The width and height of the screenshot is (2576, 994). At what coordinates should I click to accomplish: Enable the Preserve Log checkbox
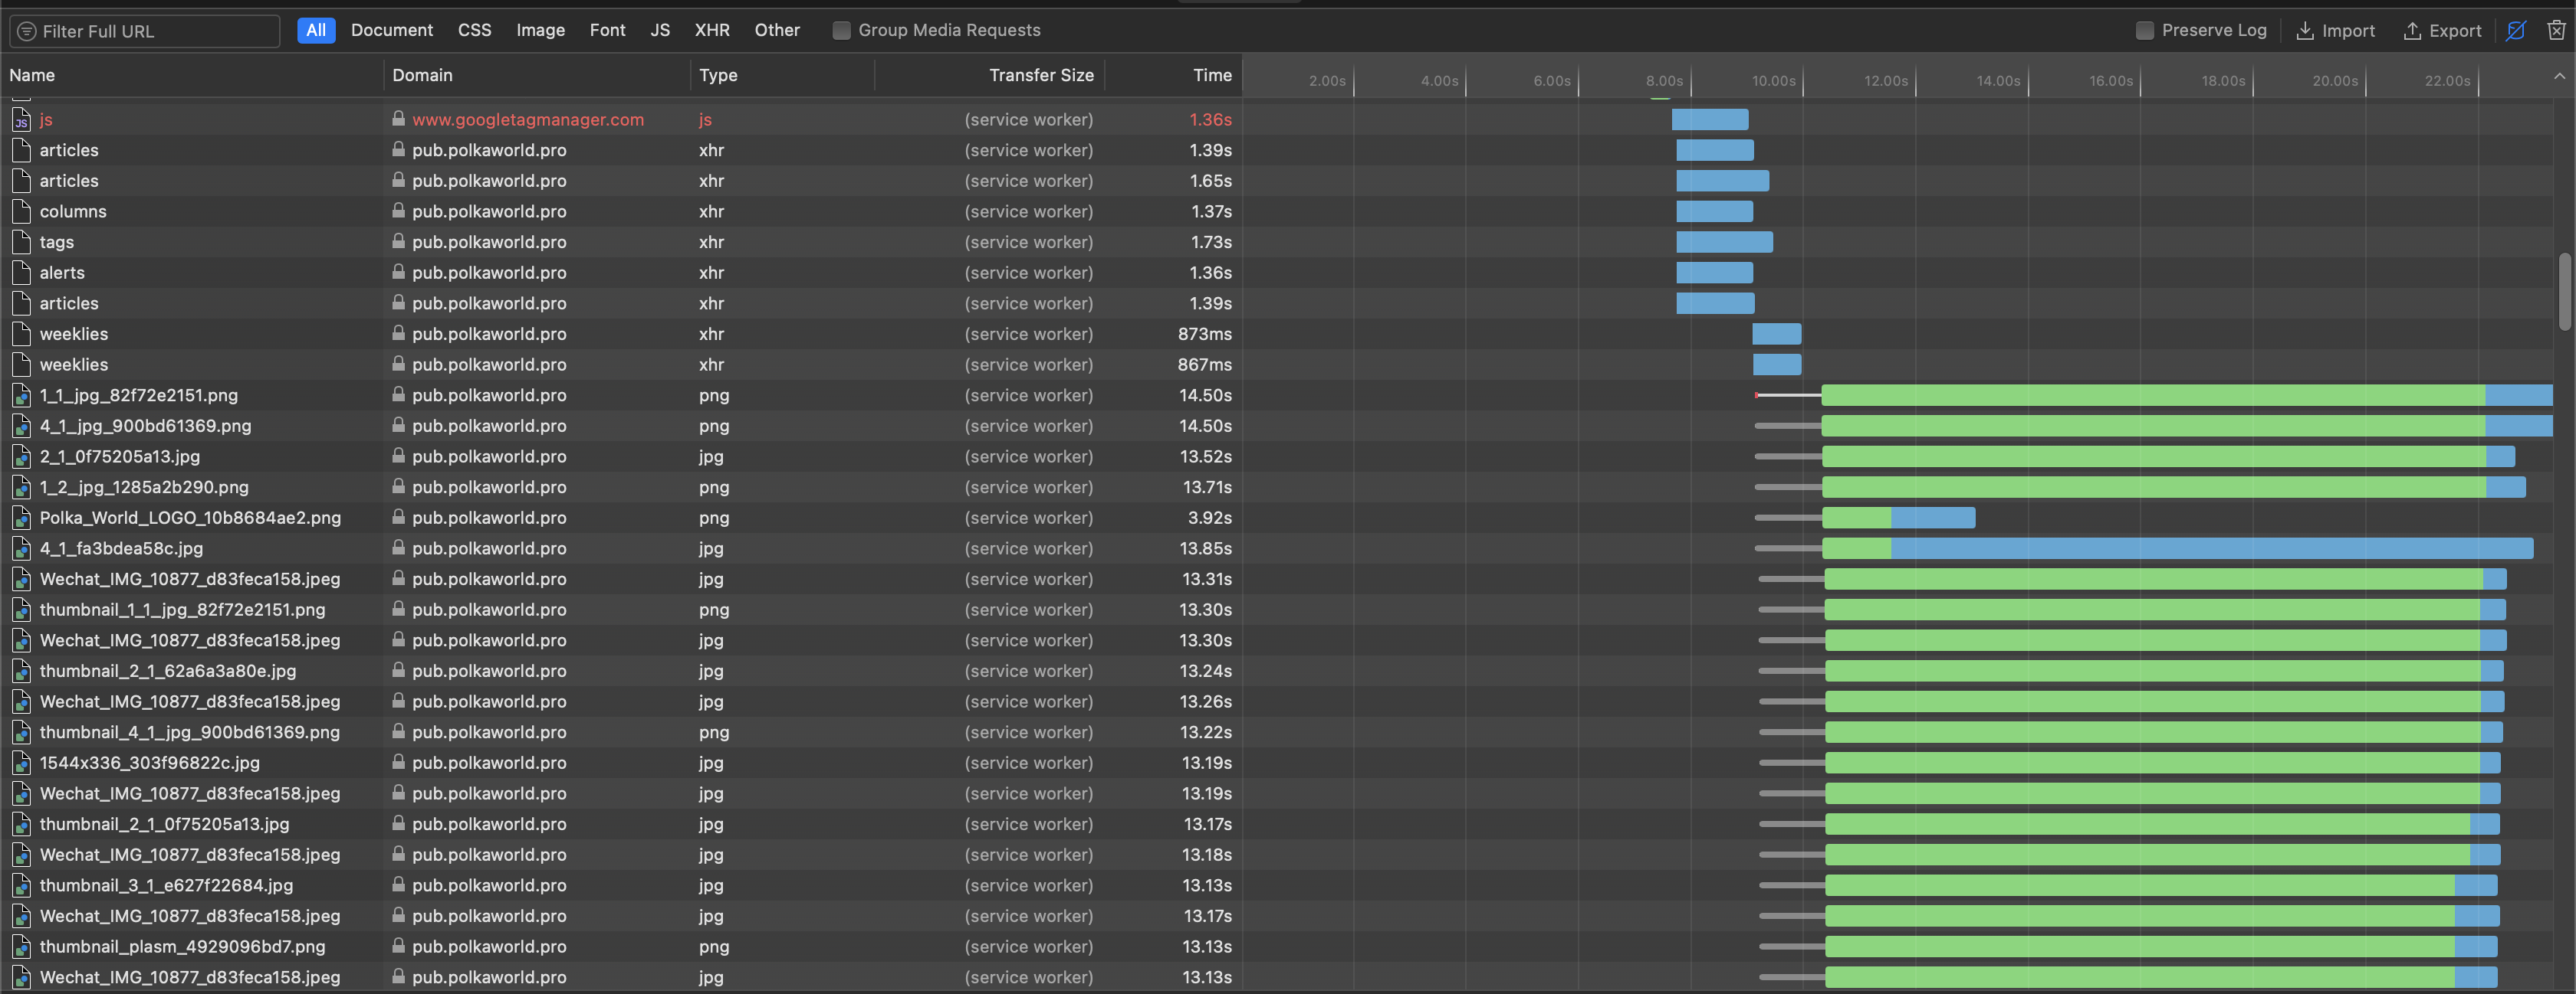[2144, 30]
